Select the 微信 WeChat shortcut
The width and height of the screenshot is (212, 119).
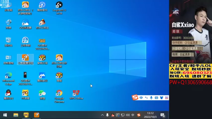(x=42, y=95)
